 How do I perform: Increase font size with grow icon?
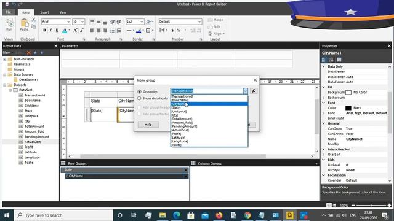click(75, 30)
